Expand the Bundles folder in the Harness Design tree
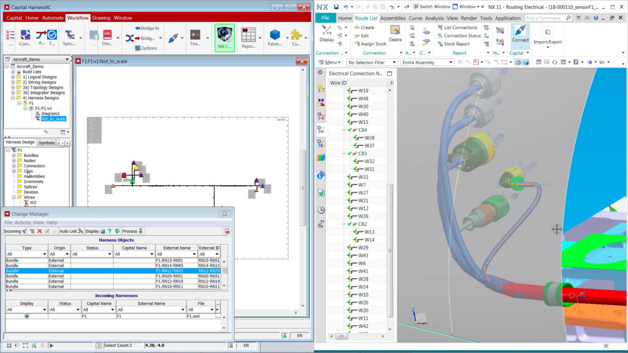This screenshot has height=353, width=628. pos(13,155)
